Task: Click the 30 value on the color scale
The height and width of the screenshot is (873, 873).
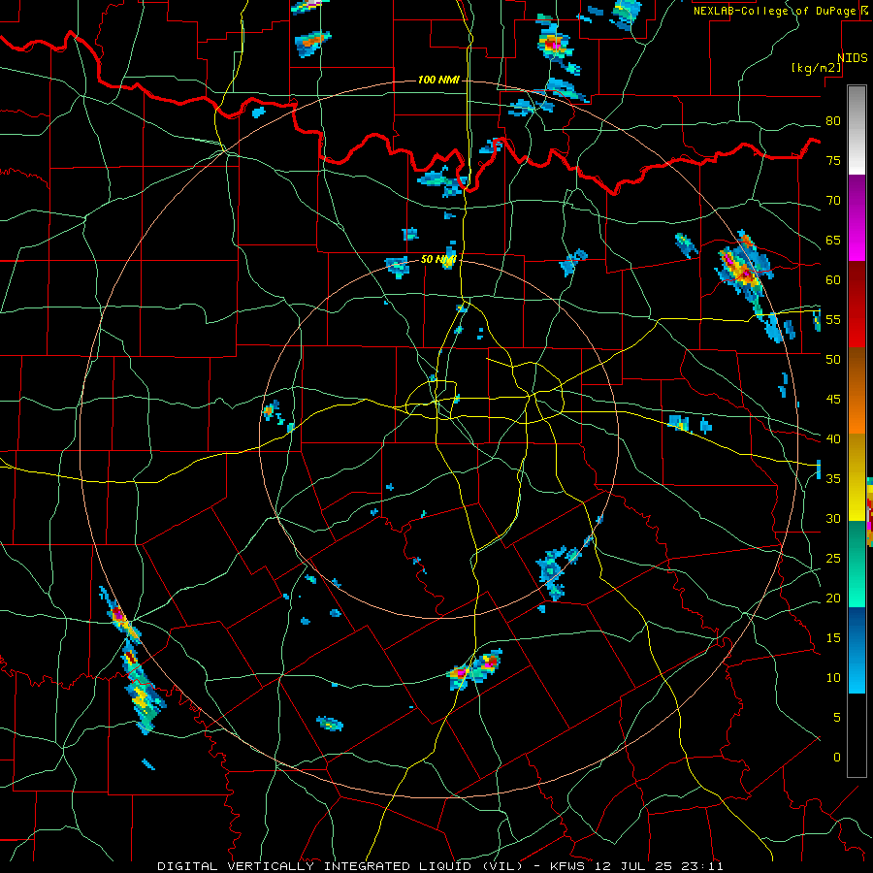Action: (x=833, y=518)
